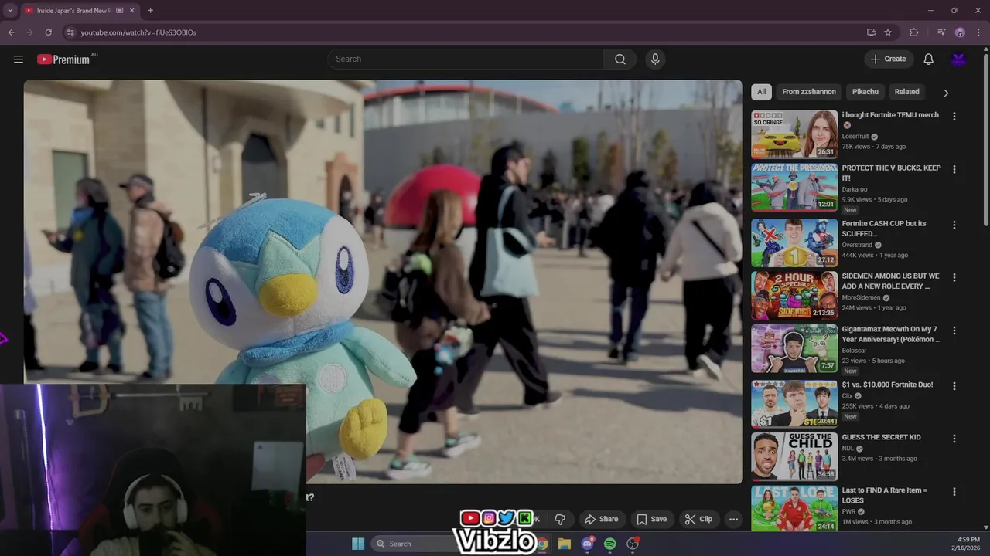Image resolution: width=990 pixels, height=556 pixels.
Task: Clip the video
Action: pyautogui.click(x=698, y=519)
